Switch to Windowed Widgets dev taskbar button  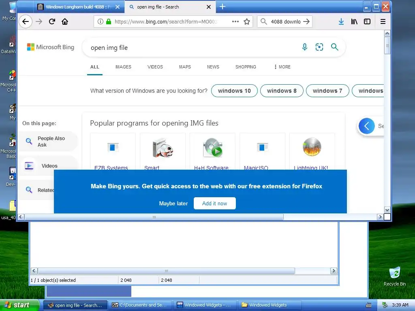click(x=205, y=305)
